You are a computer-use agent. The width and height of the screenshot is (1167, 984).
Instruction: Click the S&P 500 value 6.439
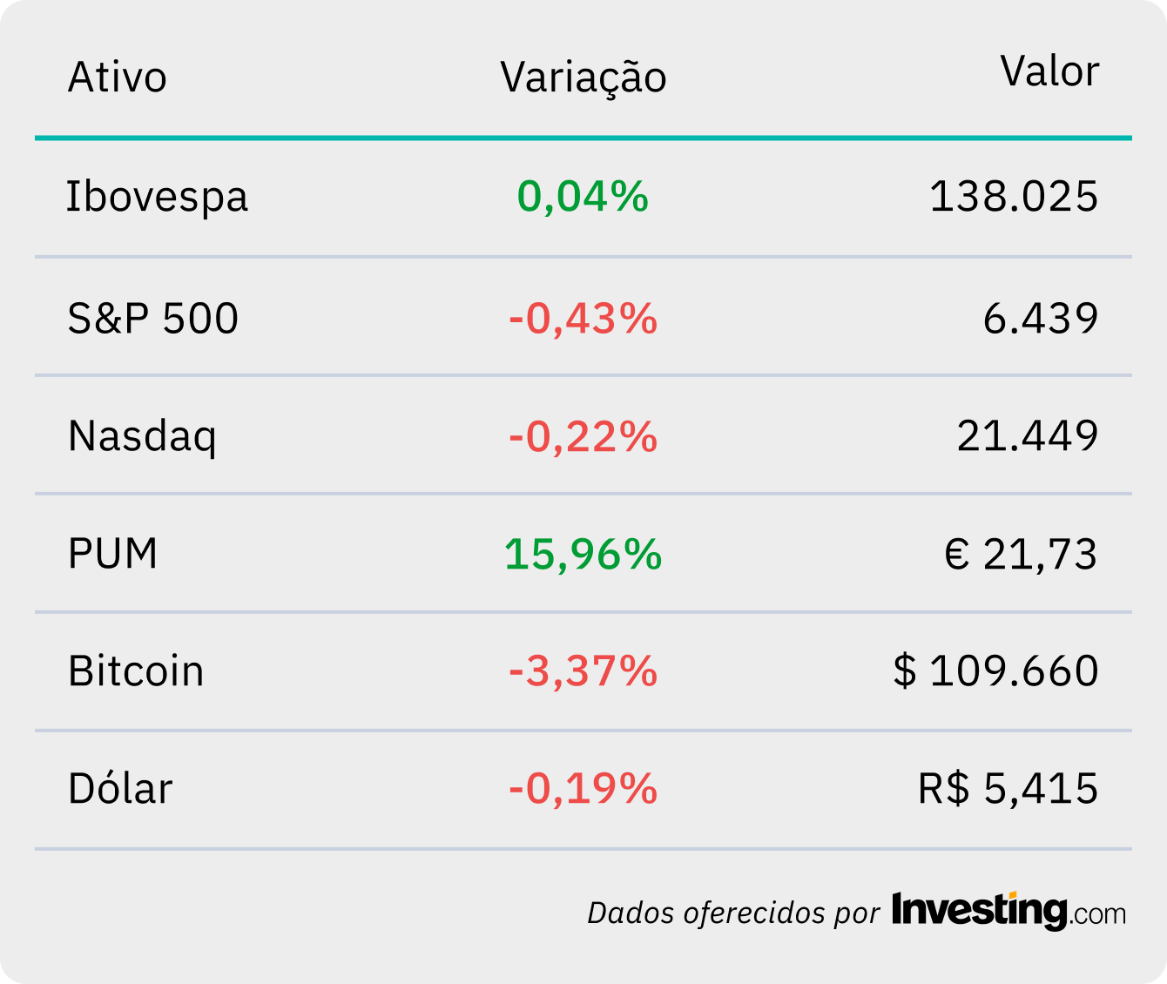[1041, 319]
